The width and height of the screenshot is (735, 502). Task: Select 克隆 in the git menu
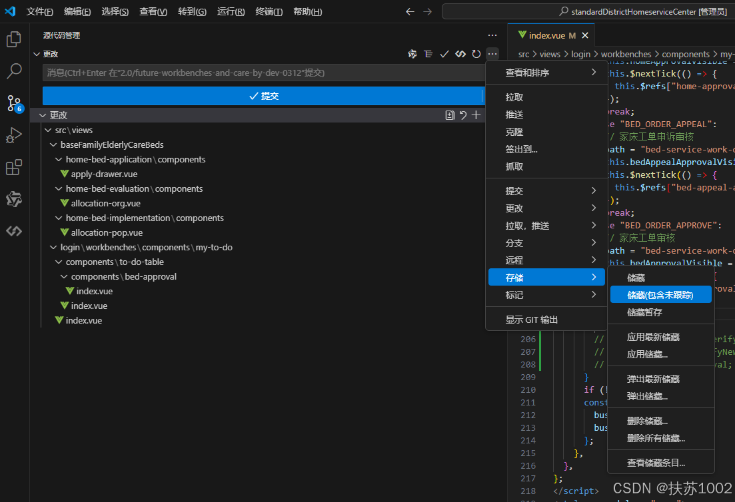pyautogui.click(x=546, y=132)
